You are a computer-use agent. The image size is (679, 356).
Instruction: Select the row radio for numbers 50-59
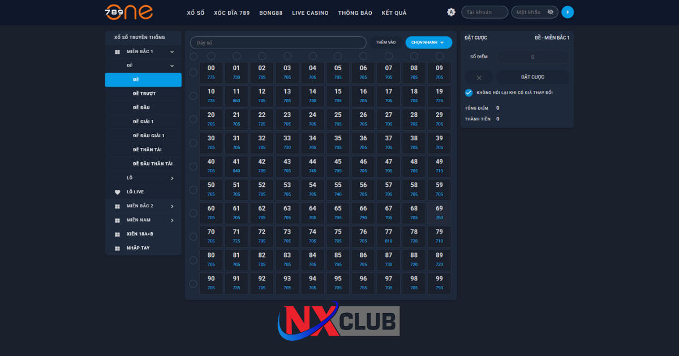(x=194, y=190)
